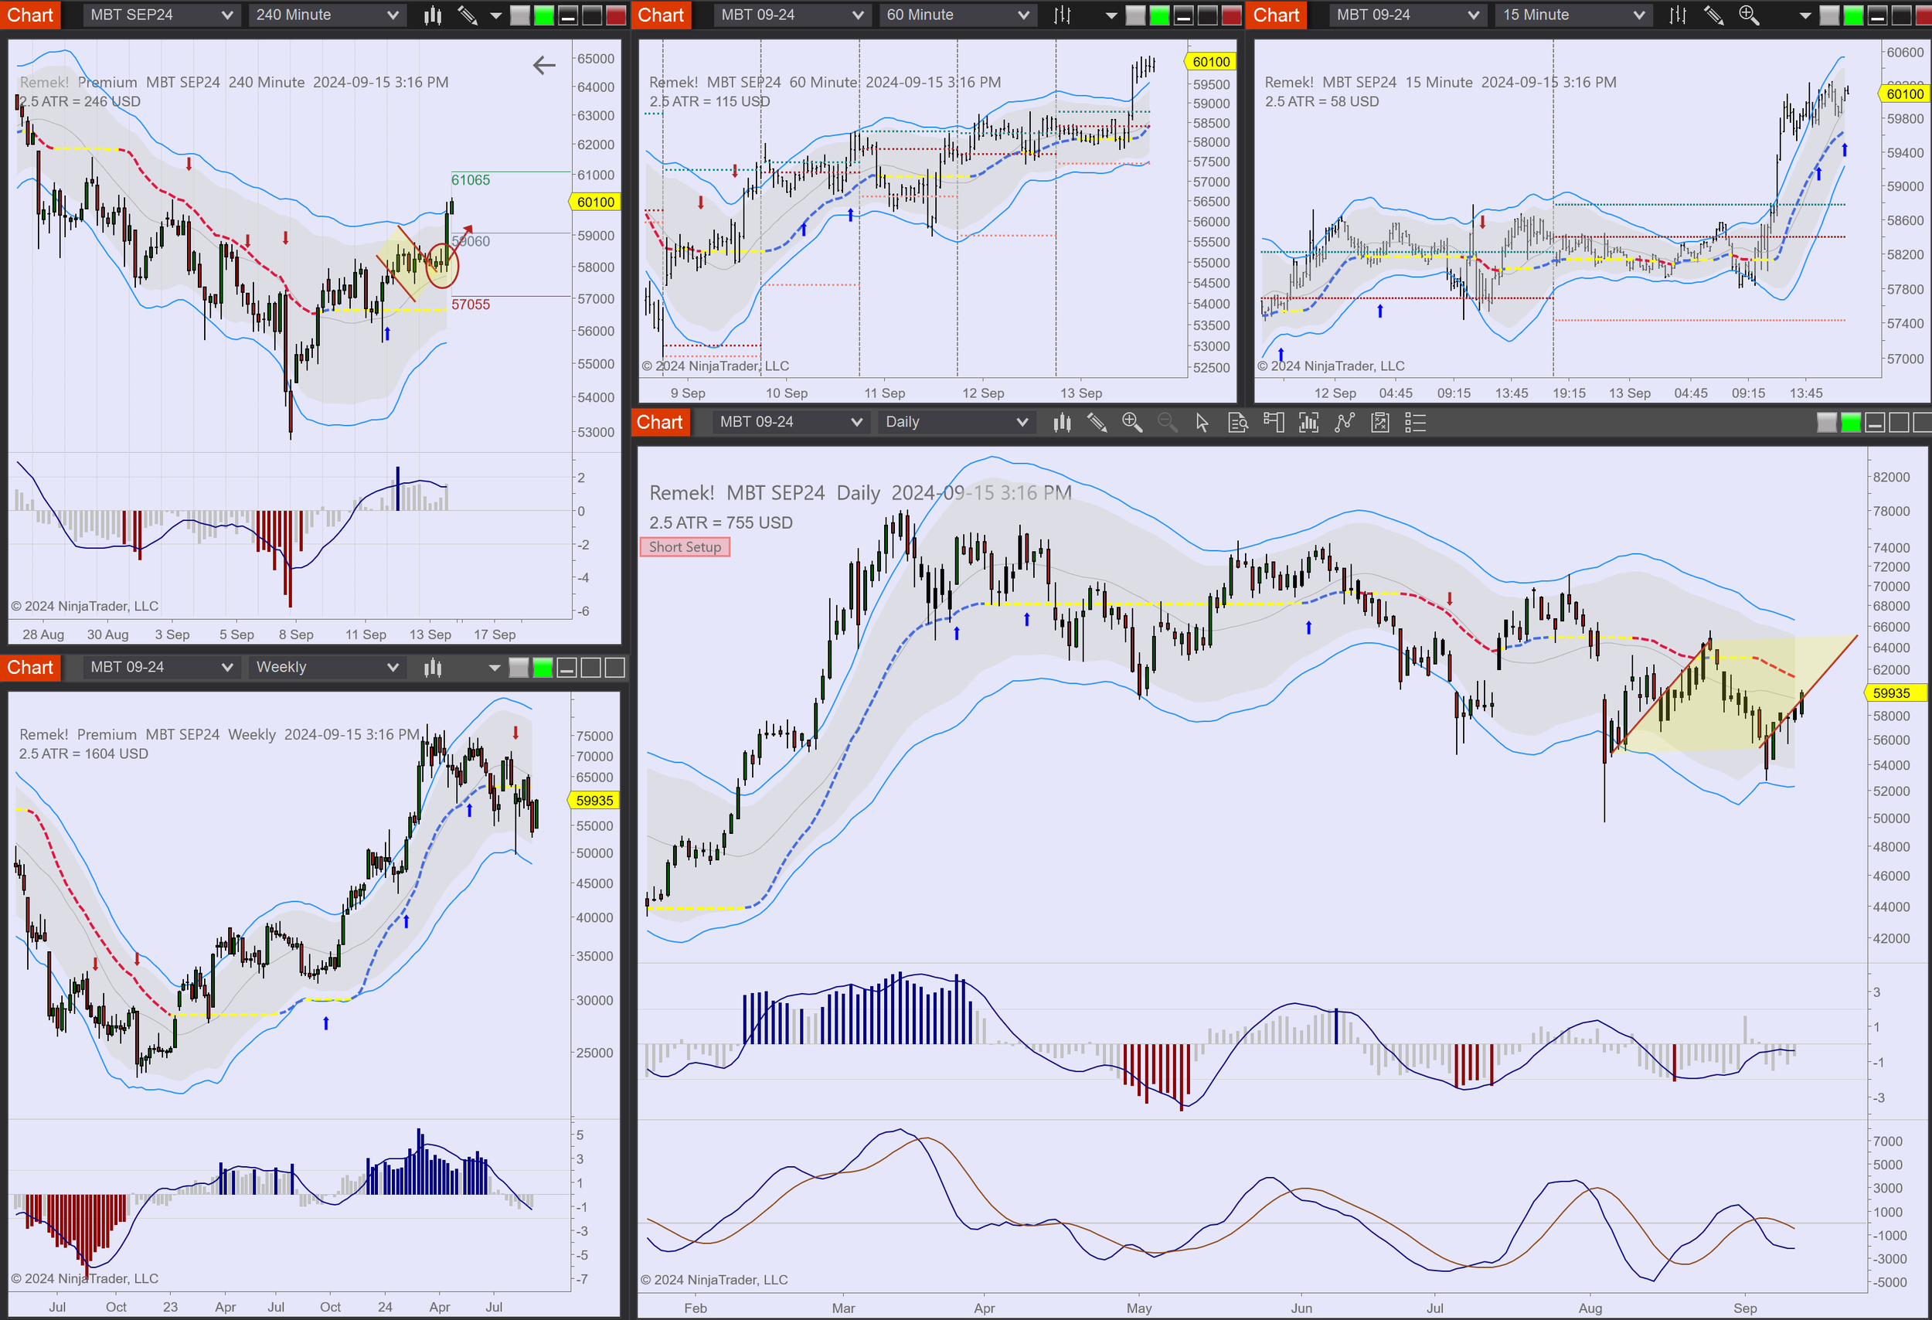The height and width of the screenshot is (1320, 1932).
Task: Click the back arrow on the 240 Minute chart
Action: point(544,64)
